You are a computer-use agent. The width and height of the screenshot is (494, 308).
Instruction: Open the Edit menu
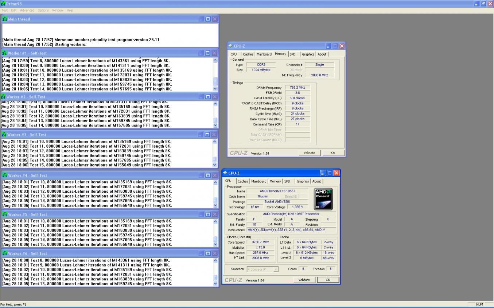coord(13,10)
